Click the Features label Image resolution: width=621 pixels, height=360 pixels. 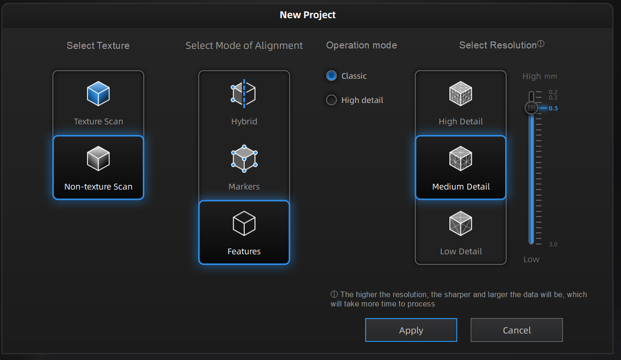(244, 251)
